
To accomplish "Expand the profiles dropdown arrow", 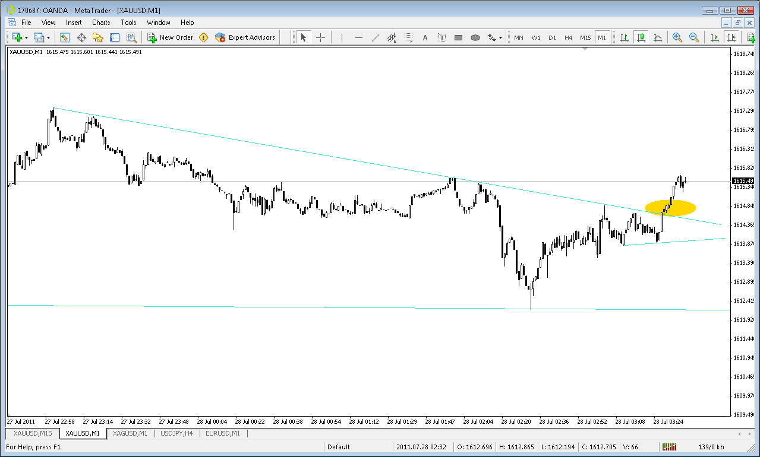I will (49, 37).
